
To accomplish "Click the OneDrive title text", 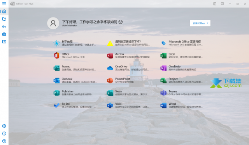I will [x=121, y=66].
